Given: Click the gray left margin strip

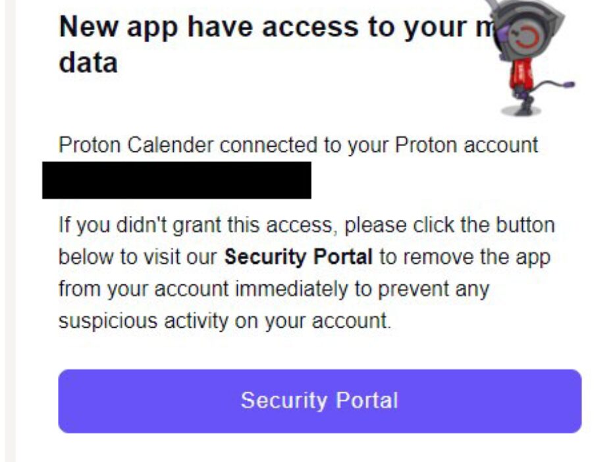Looking at the screenshot, I should pyautogui.click(x=10, y=231).
